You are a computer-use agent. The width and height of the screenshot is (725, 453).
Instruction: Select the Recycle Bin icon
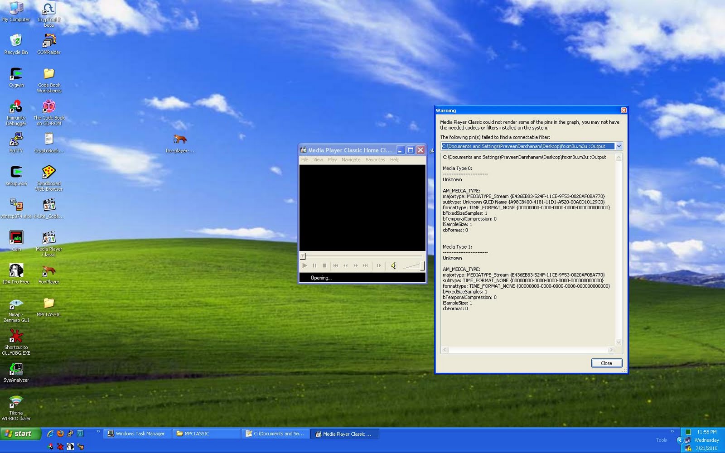(x=16, y=44)
